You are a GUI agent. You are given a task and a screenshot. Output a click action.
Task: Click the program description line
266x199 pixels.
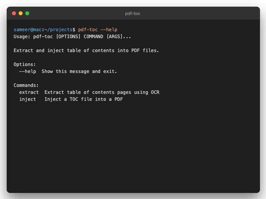(86, 50)
